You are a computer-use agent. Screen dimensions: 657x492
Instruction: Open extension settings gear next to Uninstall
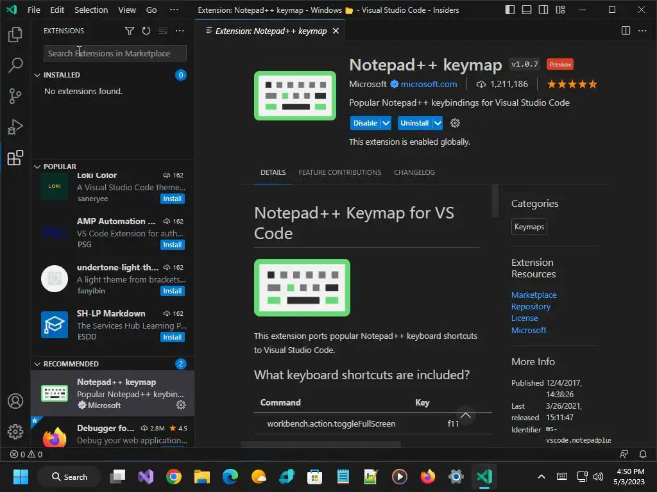[455, 123]
